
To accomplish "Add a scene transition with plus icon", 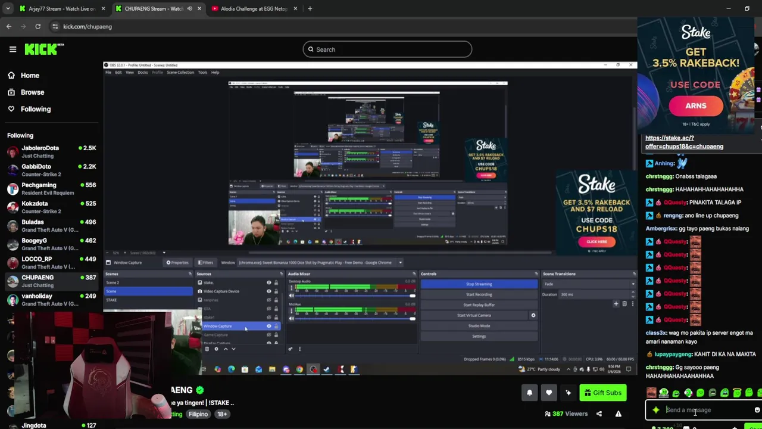I will (x=616, y=304).
